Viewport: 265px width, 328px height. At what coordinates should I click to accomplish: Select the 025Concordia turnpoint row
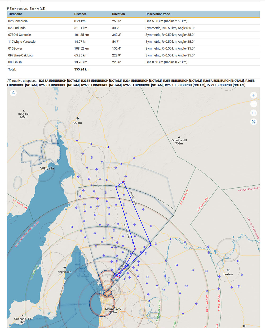pyautogui.click(x=133, y=21)
